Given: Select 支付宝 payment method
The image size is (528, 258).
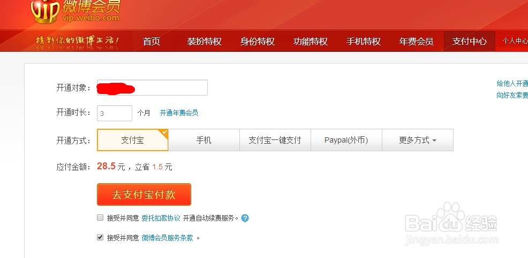Looking at the screenshot, I should click(133, 140).
